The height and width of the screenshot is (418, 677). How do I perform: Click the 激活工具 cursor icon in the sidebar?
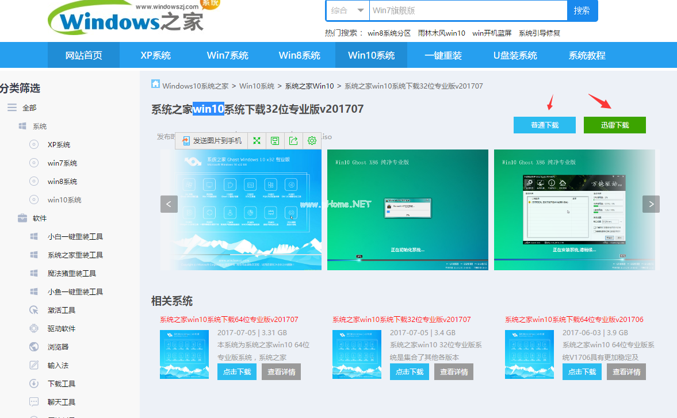[34, 309]
